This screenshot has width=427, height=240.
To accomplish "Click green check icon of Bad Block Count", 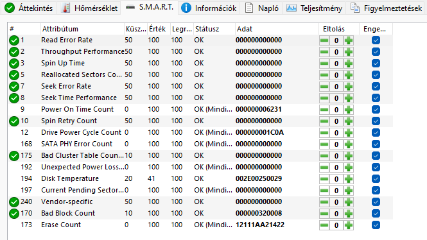I will pyautogui.click(x=14, y=214).
